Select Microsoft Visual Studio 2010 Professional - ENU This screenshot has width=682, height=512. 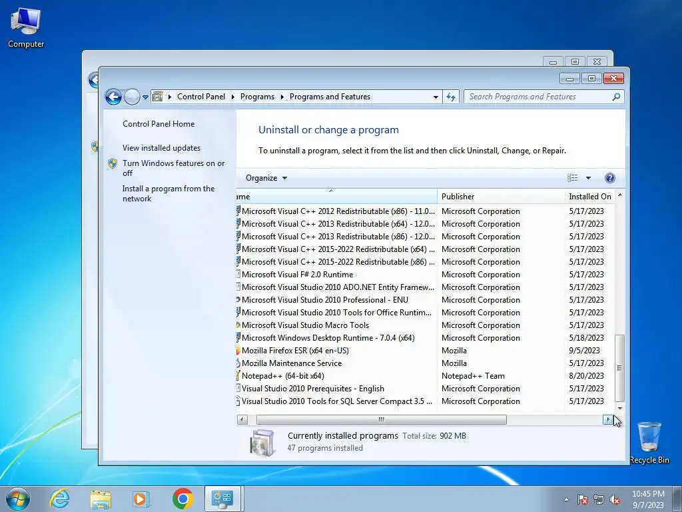426,300
